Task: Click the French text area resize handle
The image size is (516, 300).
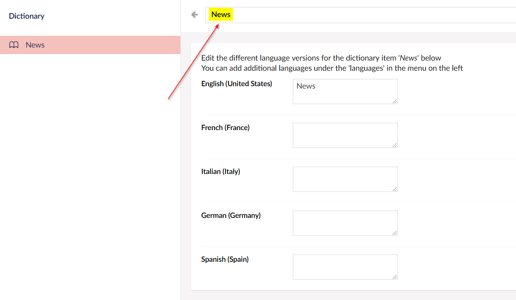Action: coord(395,145)
